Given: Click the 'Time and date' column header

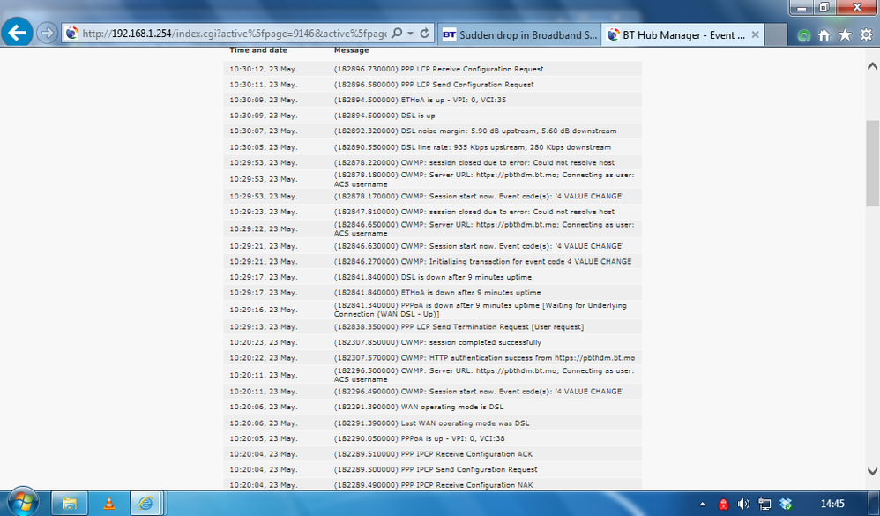Looking at the screenshot, I should coord(258,50).
